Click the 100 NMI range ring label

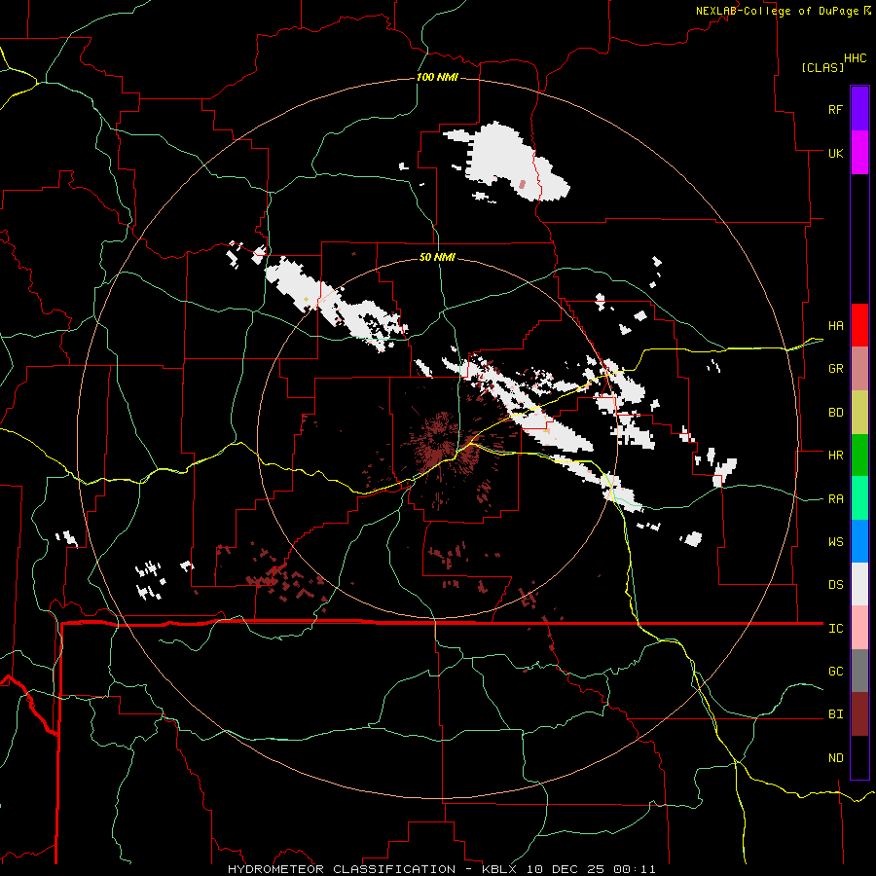(x=437, y=77)
